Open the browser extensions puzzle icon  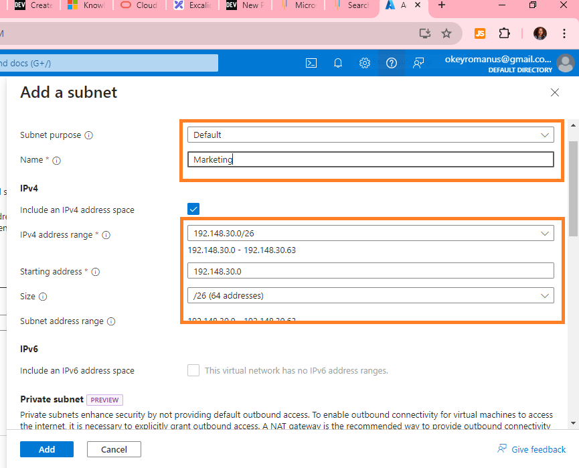click(x=504, y=33)
